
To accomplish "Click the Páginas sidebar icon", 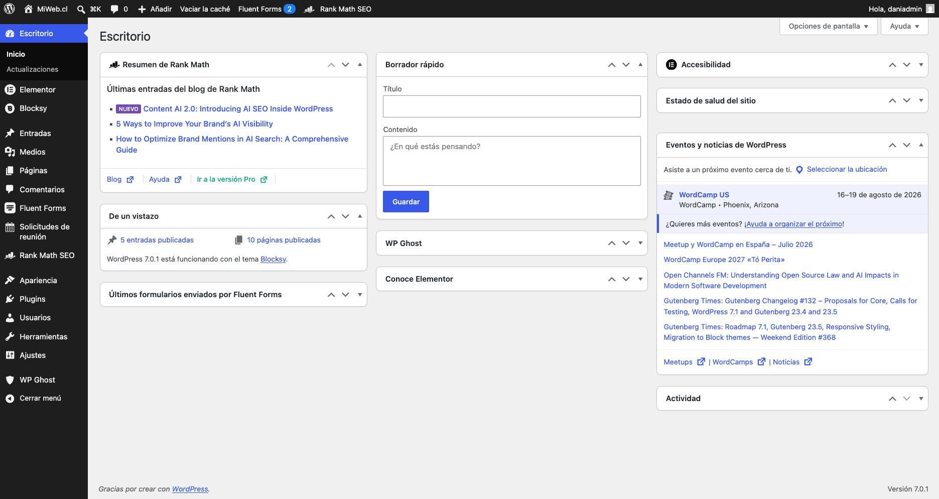I will coord(10,171).
